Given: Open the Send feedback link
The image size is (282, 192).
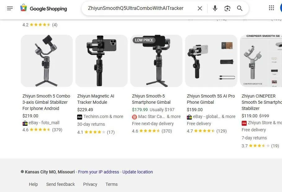Looking at the screenshot, I should (x=60, y=184).
